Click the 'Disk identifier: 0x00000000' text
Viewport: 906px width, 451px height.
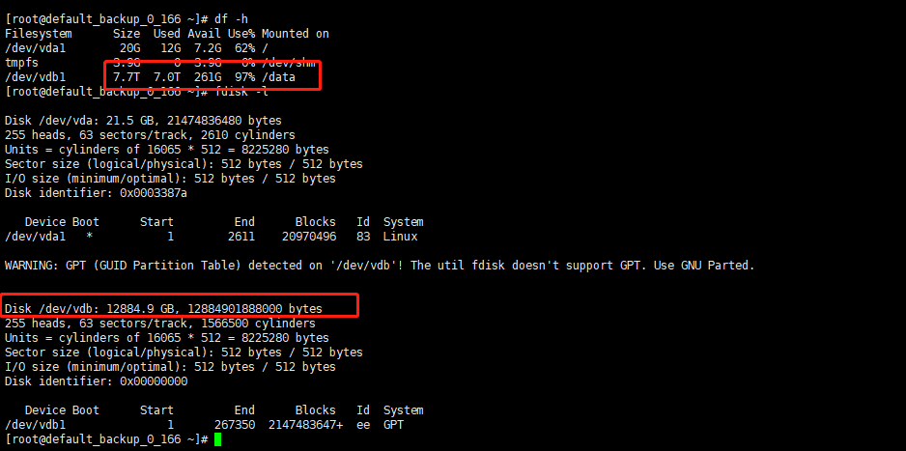[96, 381]
